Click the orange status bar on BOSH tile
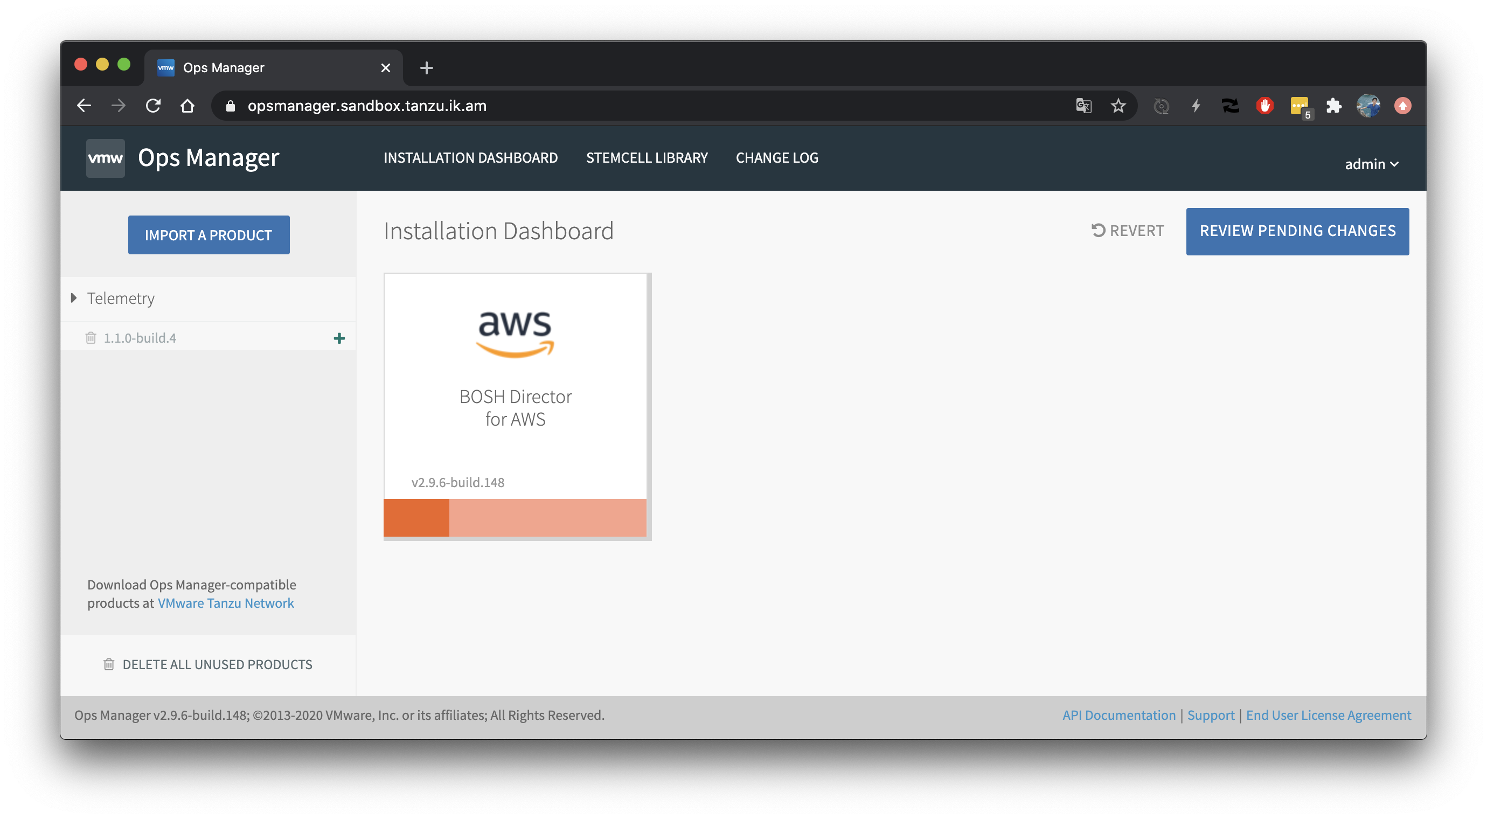Screen dimensions: 1487x819 (515, 518)
